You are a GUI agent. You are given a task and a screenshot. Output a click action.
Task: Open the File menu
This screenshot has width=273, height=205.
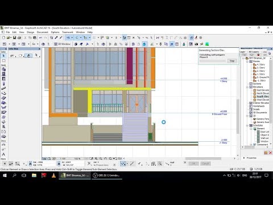[8, 32]
